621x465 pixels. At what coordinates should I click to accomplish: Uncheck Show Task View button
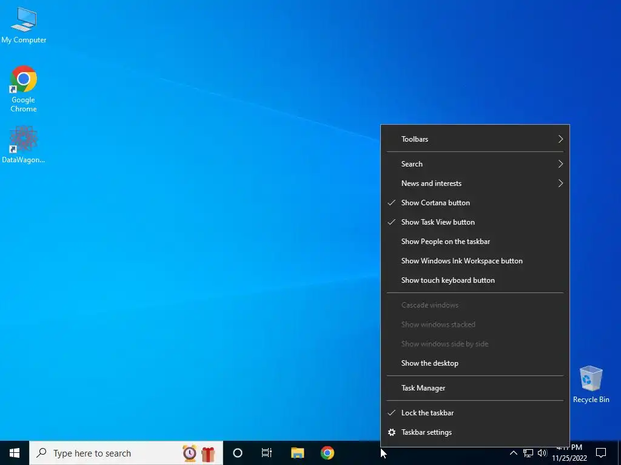tap(475, 222)
